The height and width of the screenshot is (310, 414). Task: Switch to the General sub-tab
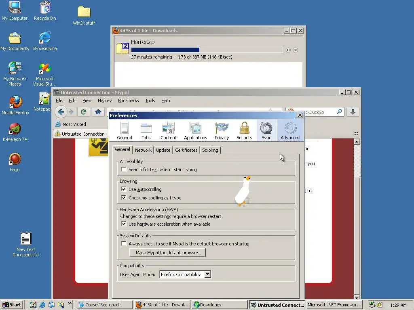click(123, 149)
